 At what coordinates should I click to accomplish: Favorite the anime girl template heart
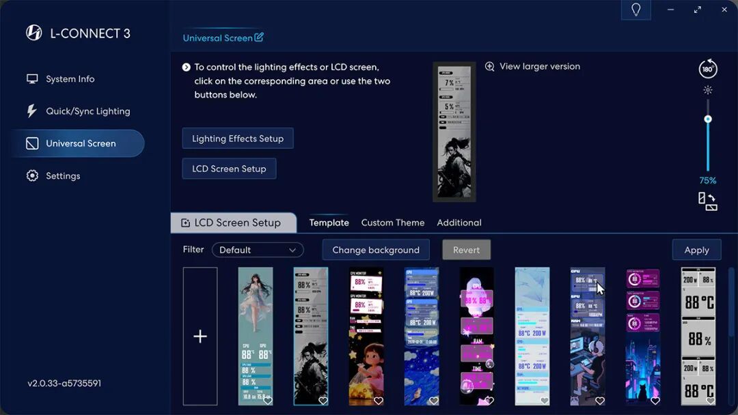[x=267, y=401]
